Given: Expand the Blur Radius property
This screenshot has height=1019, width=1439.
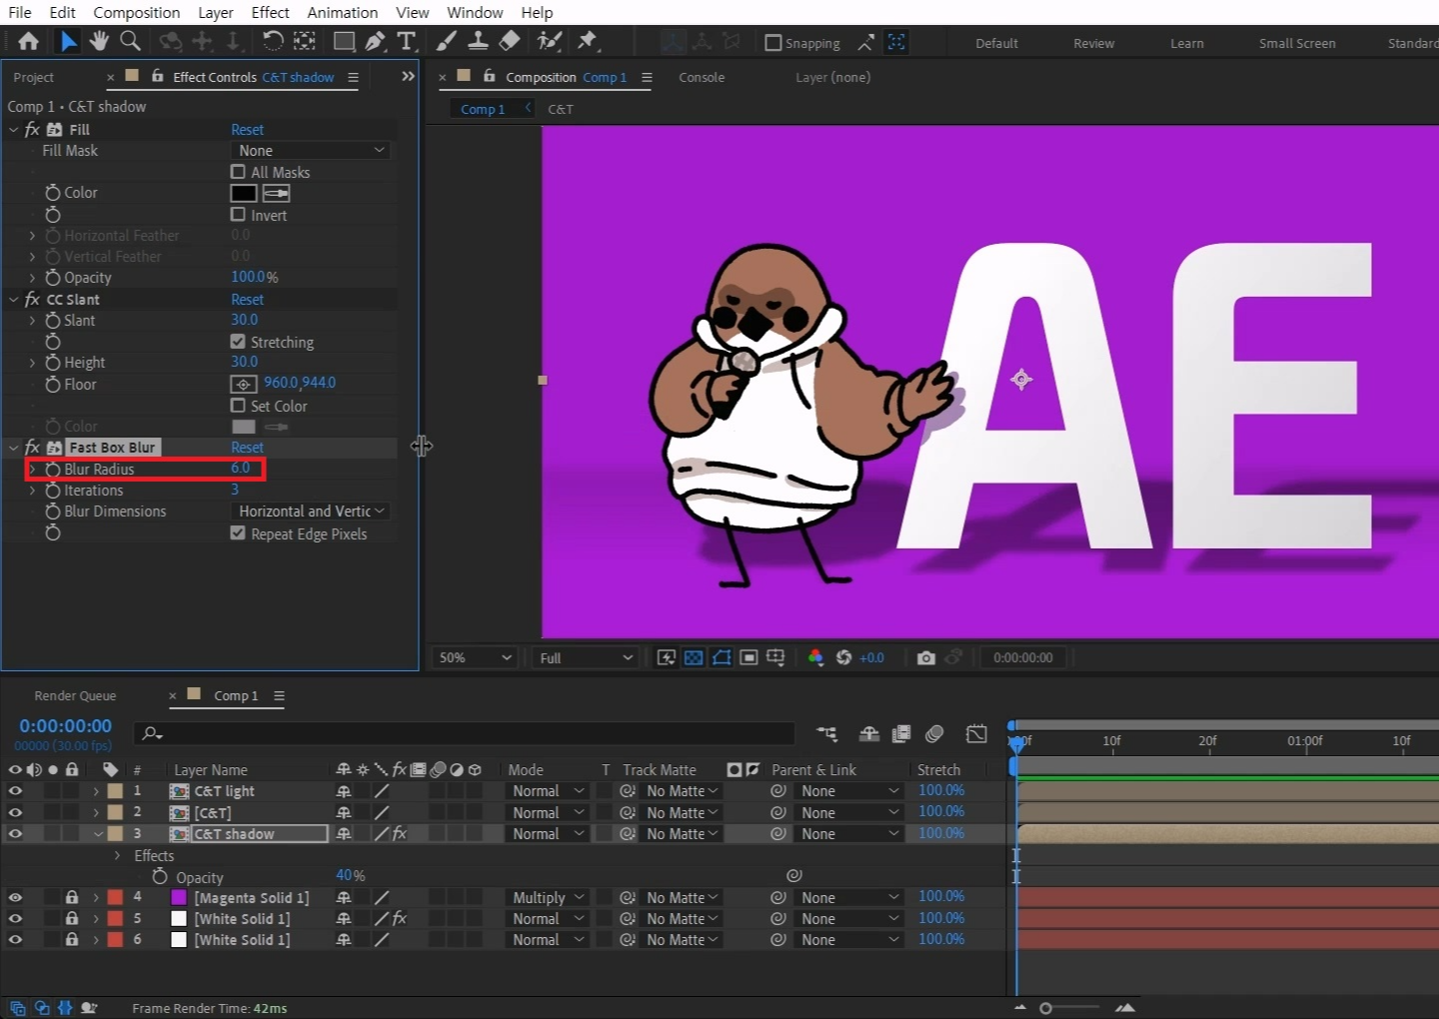Looking at the screenshot, I should coord(32,469).
